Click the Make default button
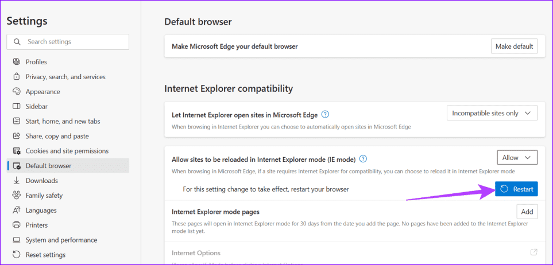 [514, 46]
